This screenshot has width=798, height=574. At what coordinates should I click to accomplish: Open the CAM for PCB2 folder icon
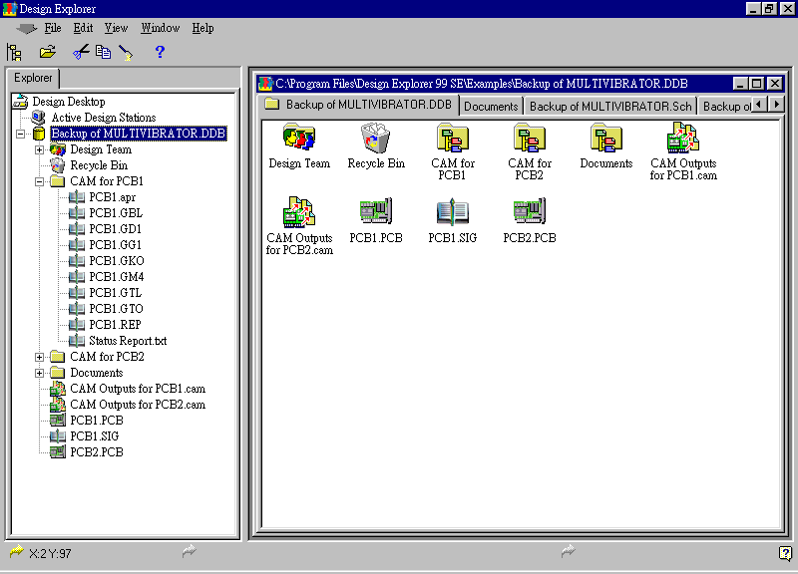coord(530,142)
